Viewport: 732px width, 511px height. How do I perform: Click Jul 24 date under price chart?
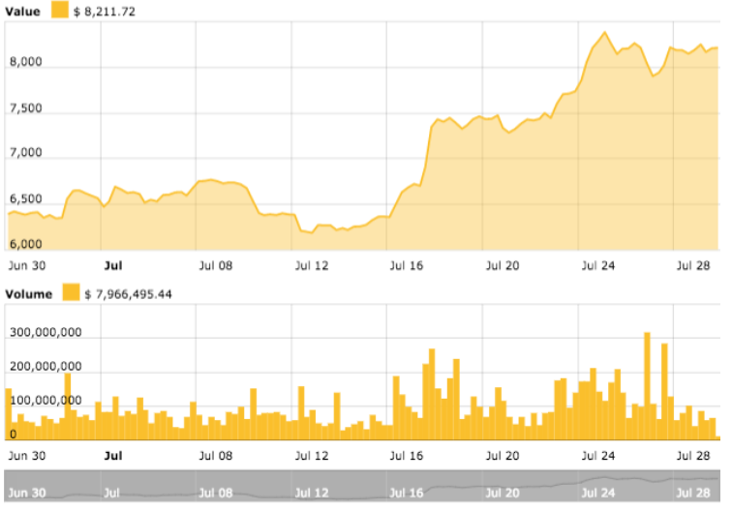[598, 266]
